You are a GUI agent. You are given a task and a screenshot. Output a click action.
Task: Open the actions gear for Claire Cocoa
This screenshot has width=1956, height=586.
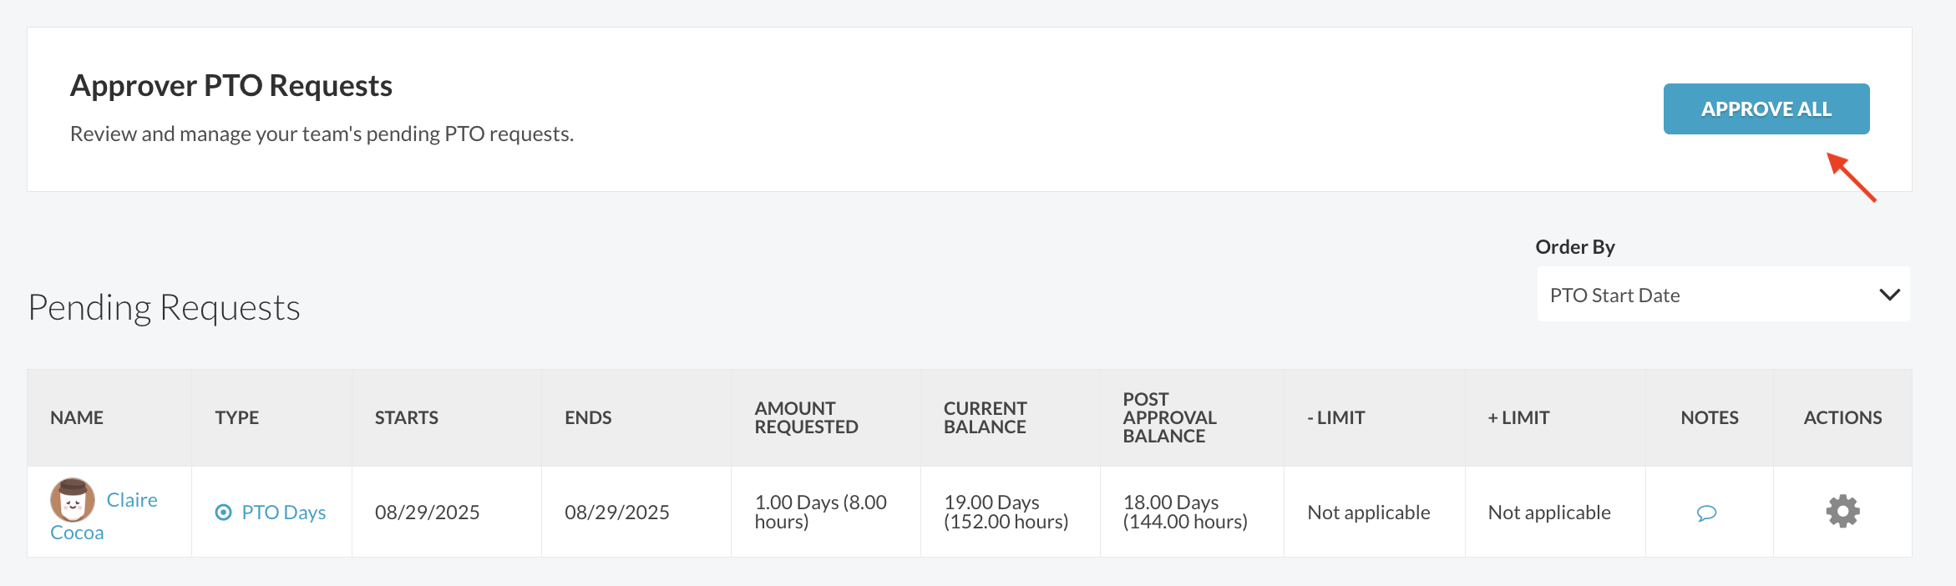[x=1842, y=511]
